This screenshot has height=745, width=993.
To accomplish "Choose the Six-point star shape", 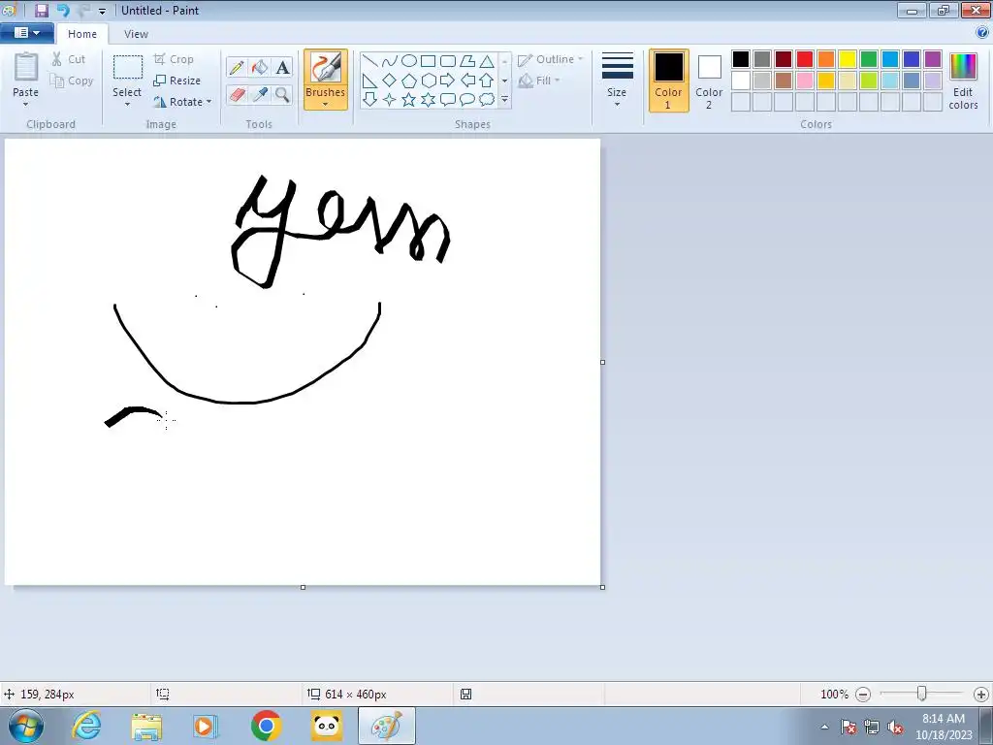I will pos(428,100).
